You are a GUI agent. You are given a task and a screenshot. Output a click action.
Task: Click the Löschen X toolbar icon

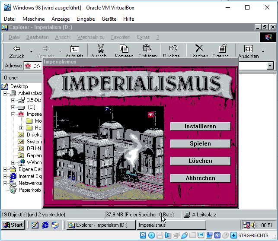199,48
